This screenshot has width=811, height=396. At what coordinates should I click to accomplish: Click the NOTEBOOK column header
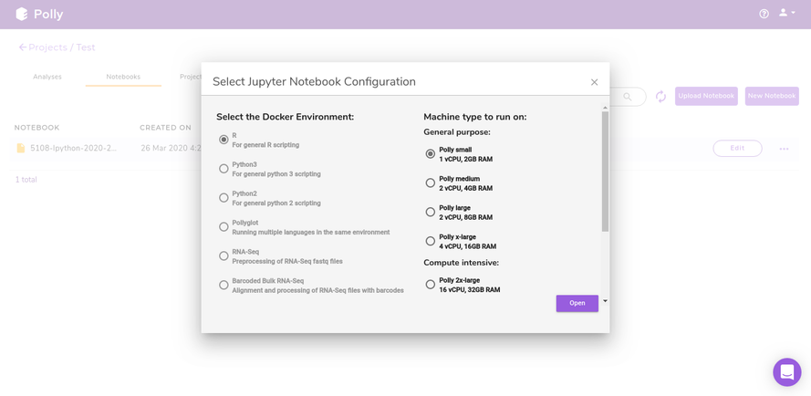click(36, 128)
